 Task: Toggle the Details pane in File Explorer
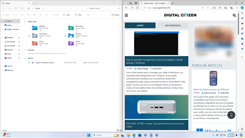coord(115,15)
